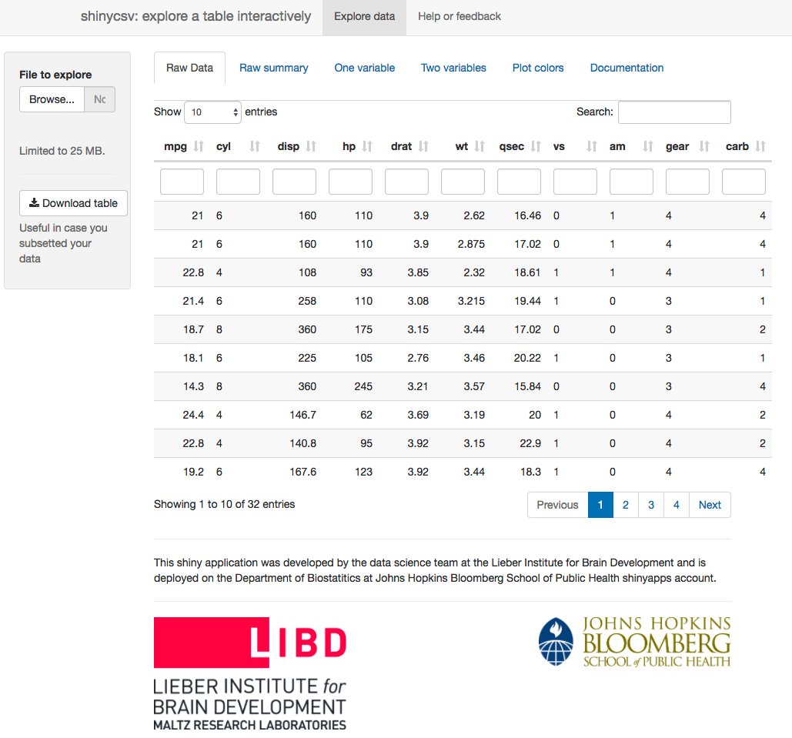Sort table by cyl column arrows

pos(255,146)
